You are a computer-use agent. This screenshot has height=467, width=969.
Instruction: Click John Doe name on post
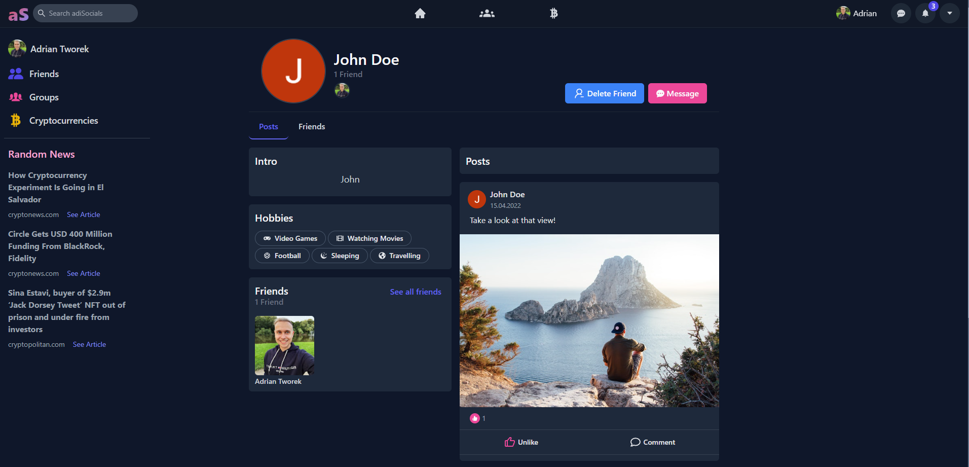click(x=507, y=195)
